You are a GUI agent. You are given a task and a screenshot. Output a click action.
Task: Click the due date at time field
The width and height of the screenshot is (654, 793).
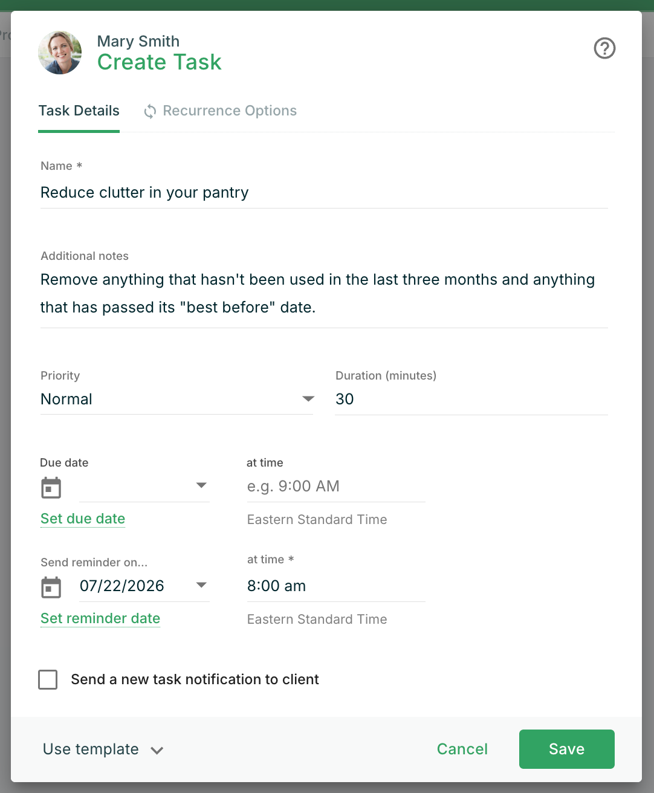click(x=336, y=487)
